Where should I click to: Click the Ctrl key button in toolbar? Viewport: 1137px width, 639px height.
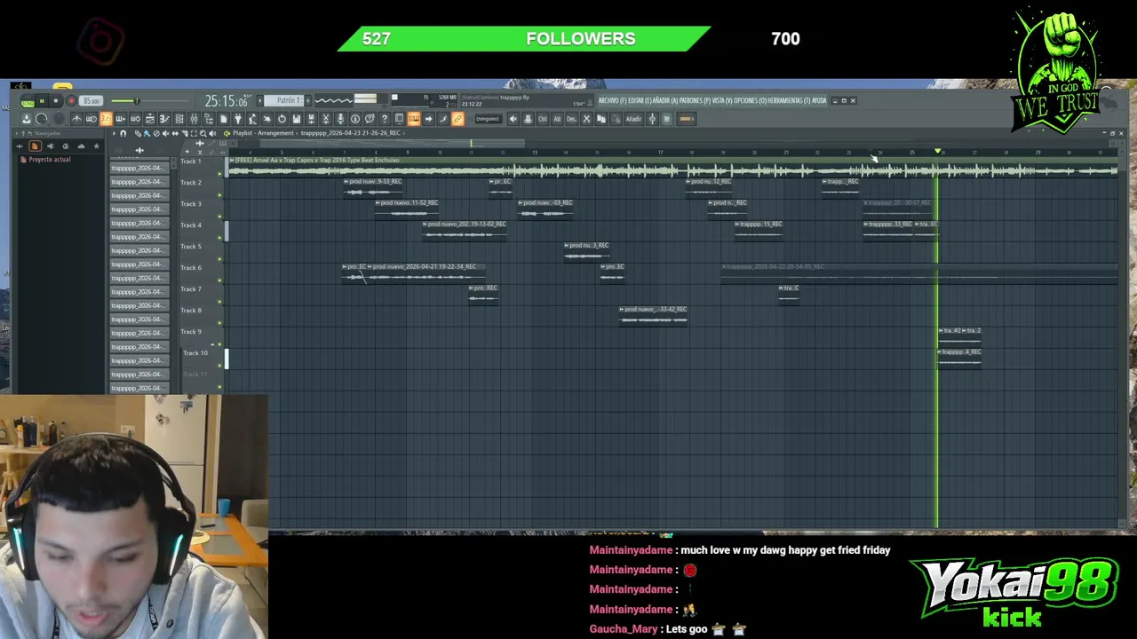[x=543, y=119]
